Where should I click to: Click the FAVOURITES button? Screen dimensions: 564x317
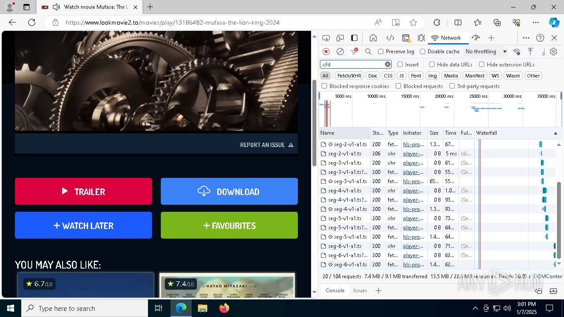pyautogui.click(x=229, y=225)
